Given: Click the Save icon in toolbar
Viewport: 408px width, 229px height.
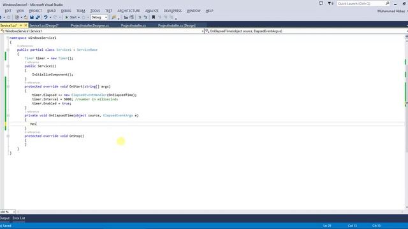Looking at the screenshot, I should click(32, 17).
